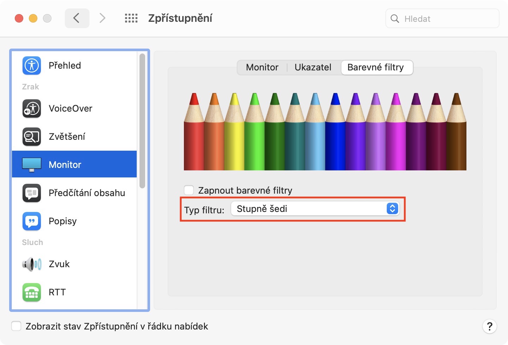508x345 pixels.
Task: Toggle Zobrazit stav Zpřístupnění v řádku nabídek
Action: tap(16, 326)
